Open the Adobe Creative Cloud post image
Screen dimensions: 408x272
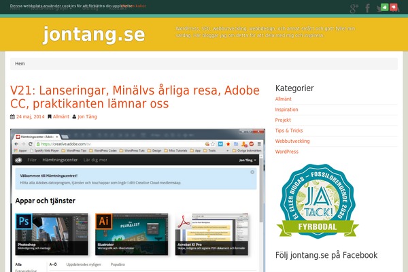tap(137, 200)
